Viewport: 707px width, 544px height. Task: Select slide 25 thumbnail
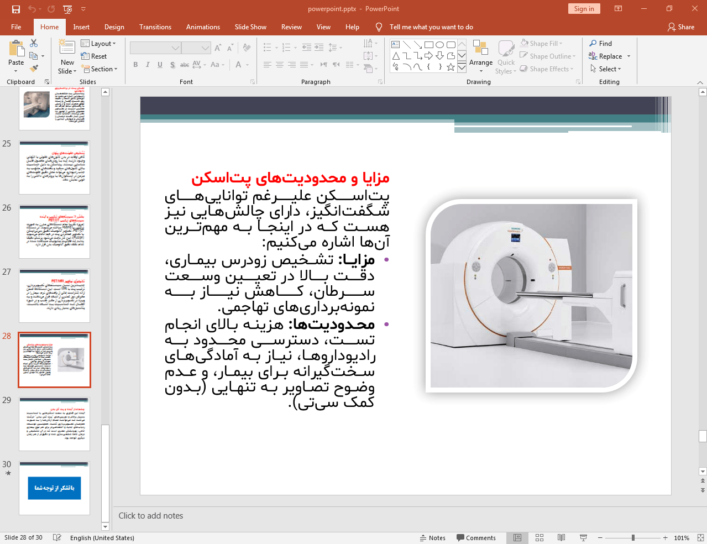54,168
